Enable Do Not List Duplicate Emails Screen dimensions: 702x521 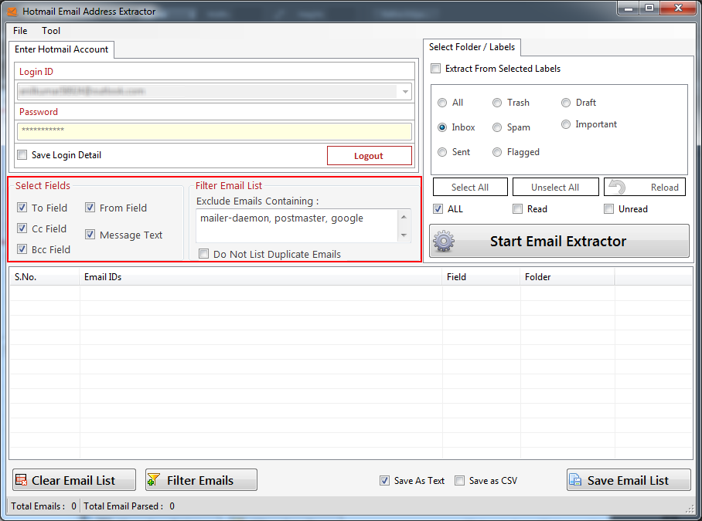point(203,254)
